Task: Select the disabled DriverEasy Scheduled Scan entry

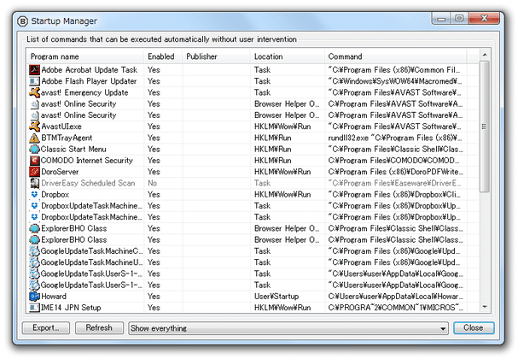Action: (x=88, y=183)
